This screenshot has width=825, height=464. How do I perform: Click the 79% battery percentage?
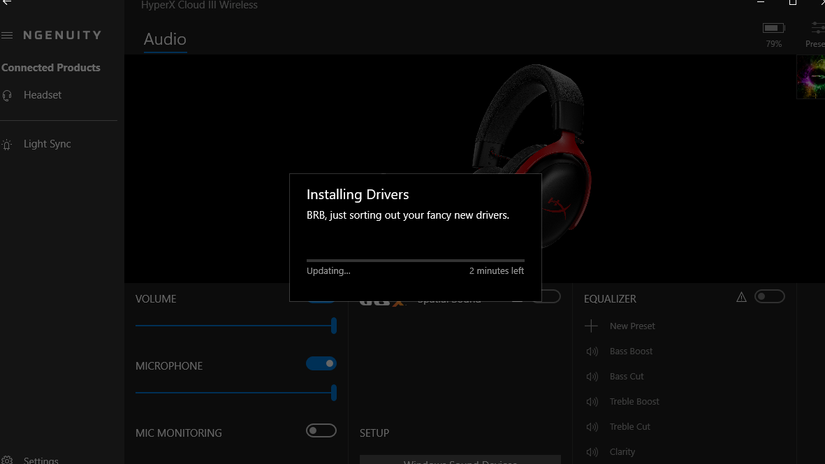click(773, 44)
